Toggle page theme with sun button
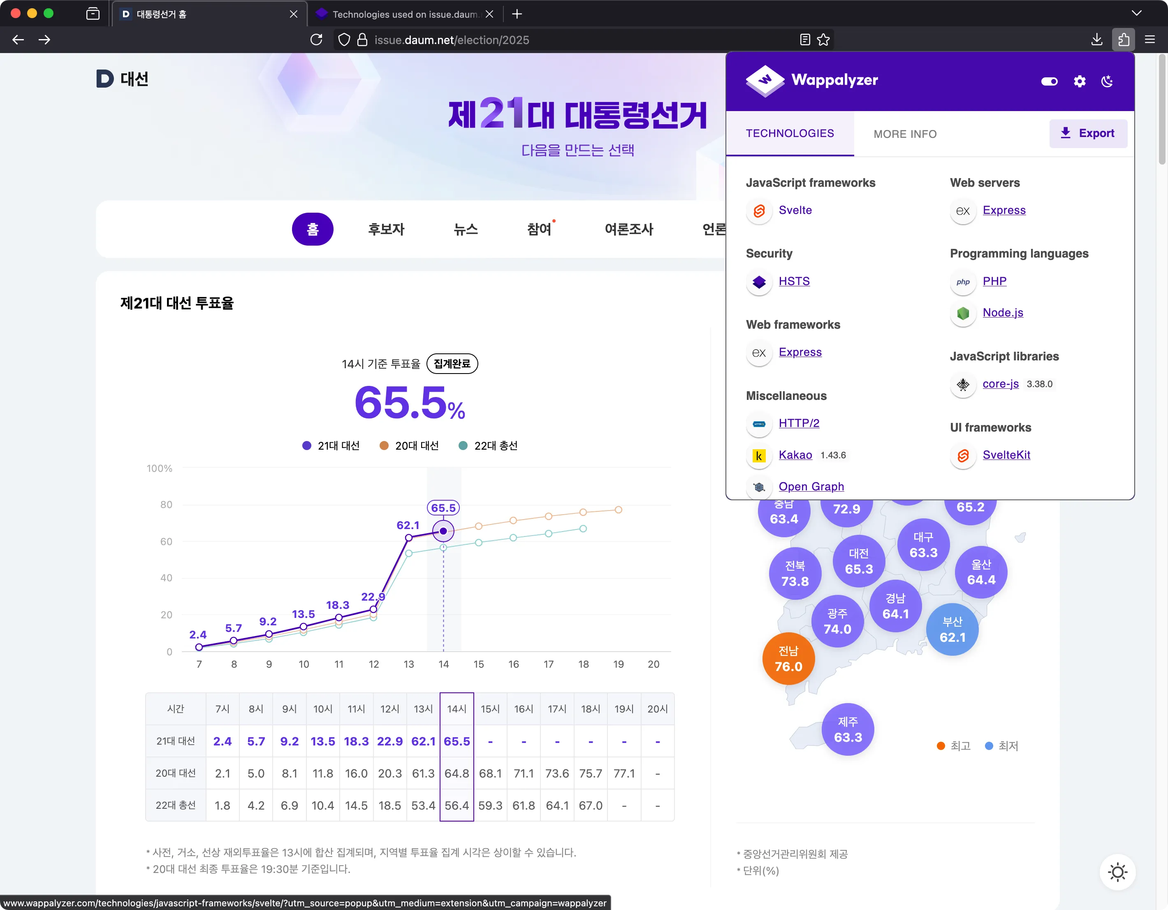1168x910 pixels. pos(1117,873)
